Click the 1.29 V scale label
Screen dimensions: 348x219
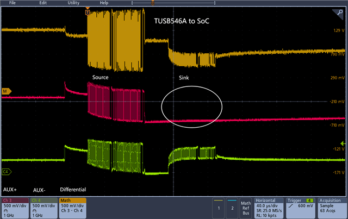(339, 30)
